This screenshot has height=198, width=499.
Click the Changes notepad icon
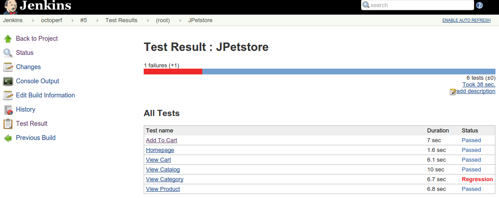point(8,67)
